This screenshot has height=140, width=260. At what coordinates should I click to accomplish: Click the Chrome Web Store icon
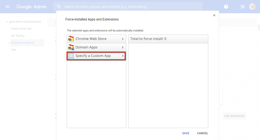(71, 39)
